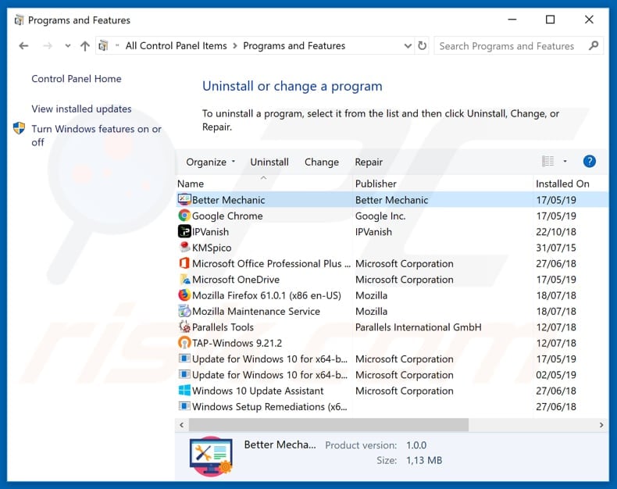The height and width of the screenshot is (489, 617).
Task: Click the Better Mechanic program icon in list
Action: [184, 200]
